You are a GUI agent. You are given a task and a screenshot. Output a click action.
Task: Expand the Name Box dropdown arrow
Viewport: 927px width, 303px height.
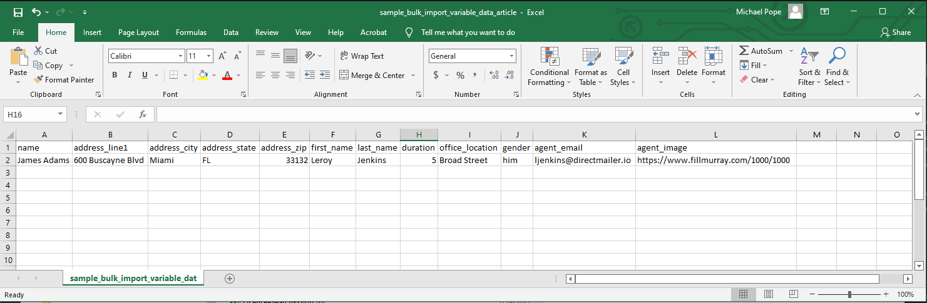[61, 114]
